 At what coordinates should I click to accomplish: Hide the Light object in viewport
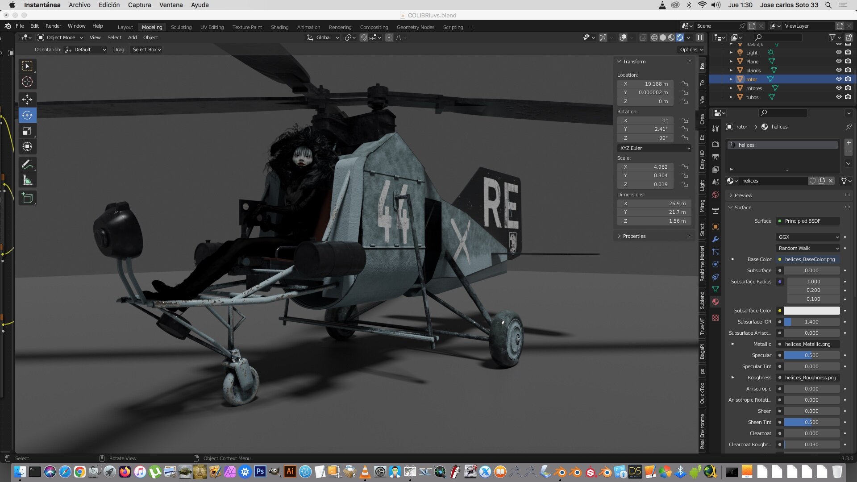click(839, 52)
